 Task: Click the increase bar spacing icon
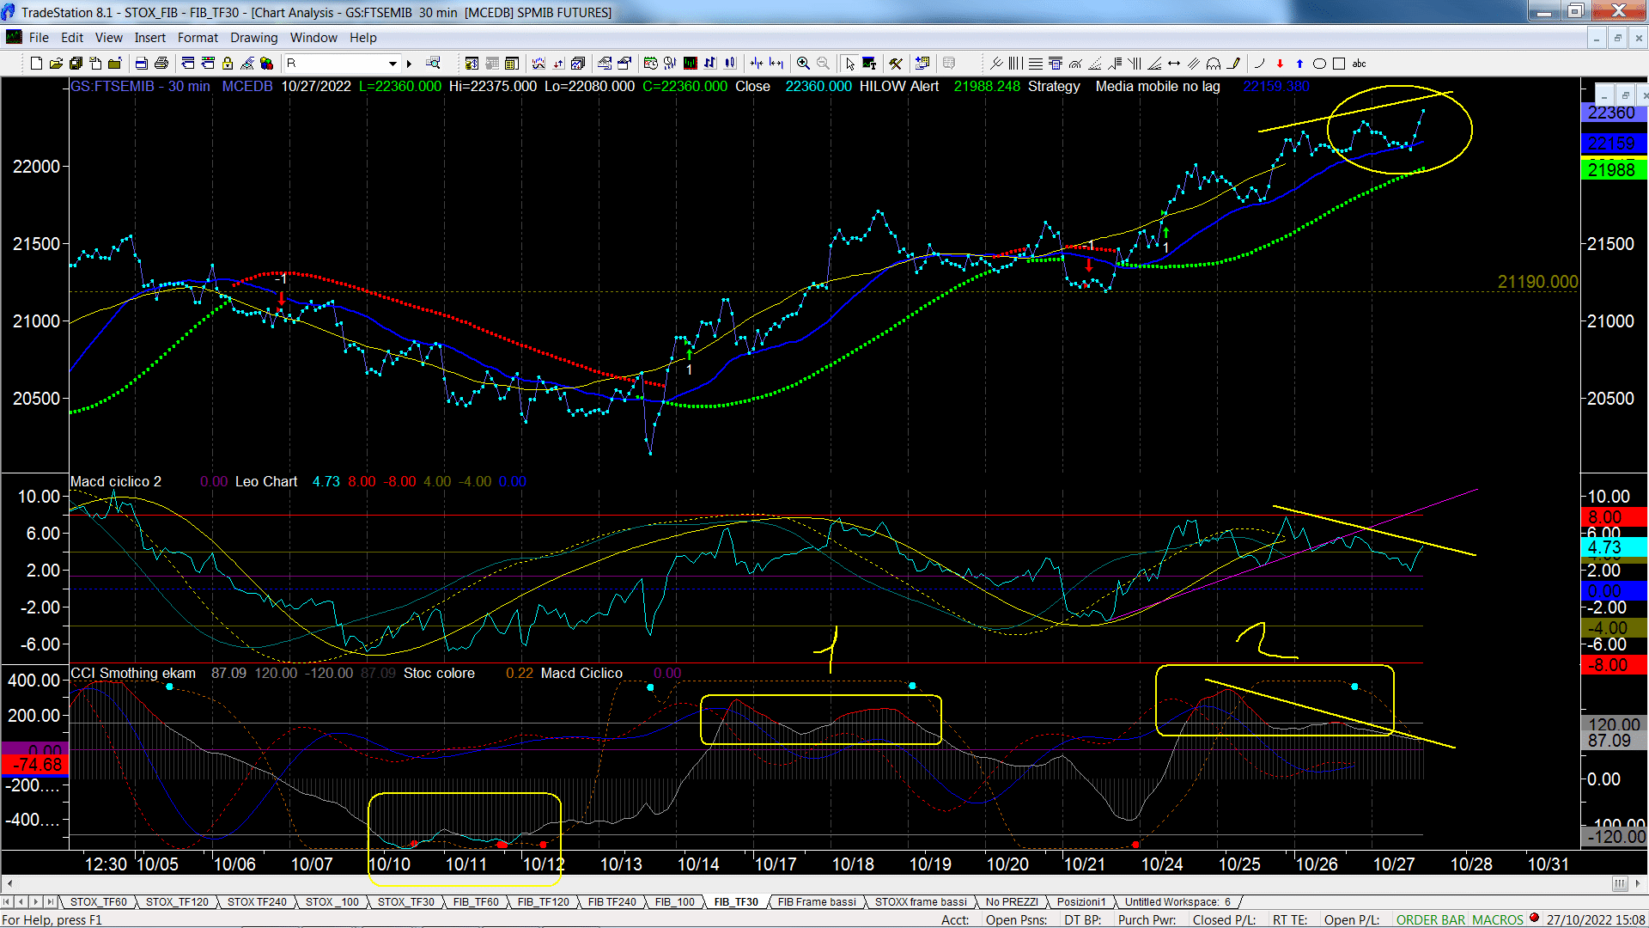click(x=776, y=64)
